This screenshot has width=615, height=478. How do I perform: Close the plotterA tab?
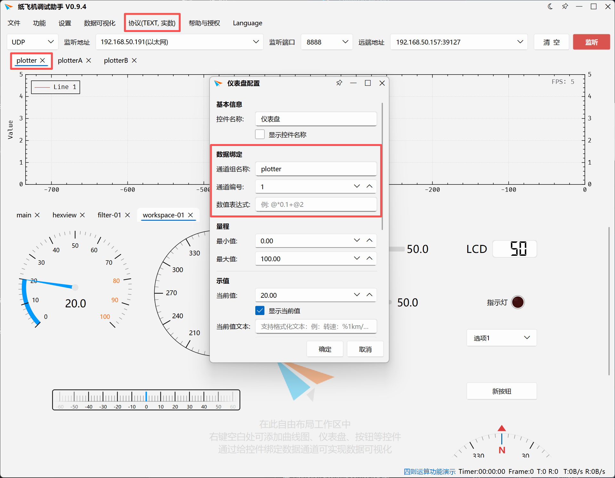coord(89,60)
